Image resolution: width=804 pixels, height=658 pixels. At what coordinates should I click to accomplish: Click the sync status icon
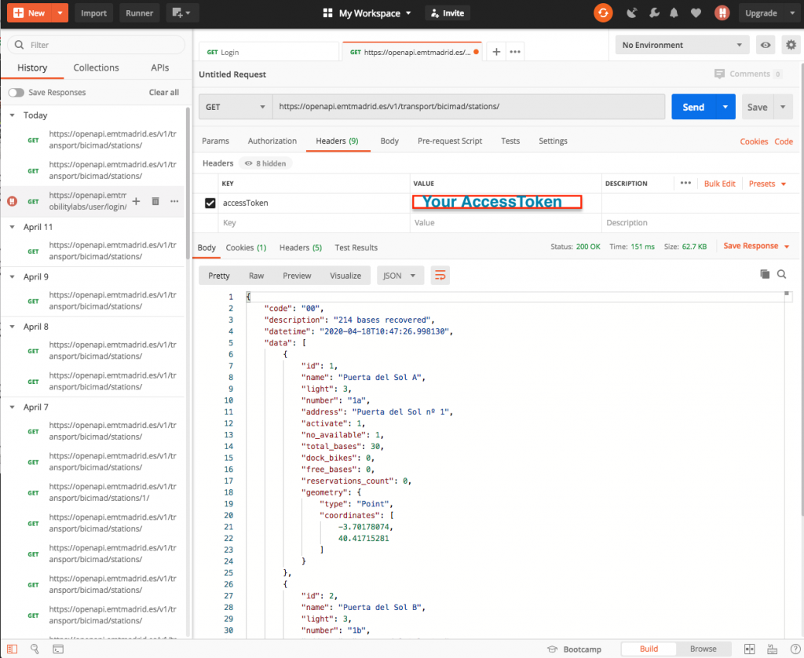click(x=603, y=13)
